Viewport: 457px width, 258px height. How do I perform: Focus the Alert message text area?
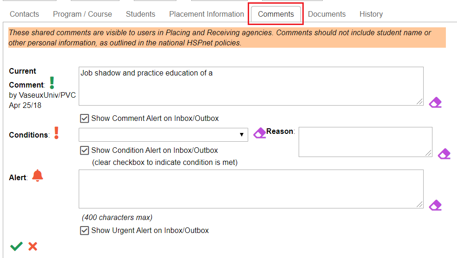[251, 189]
